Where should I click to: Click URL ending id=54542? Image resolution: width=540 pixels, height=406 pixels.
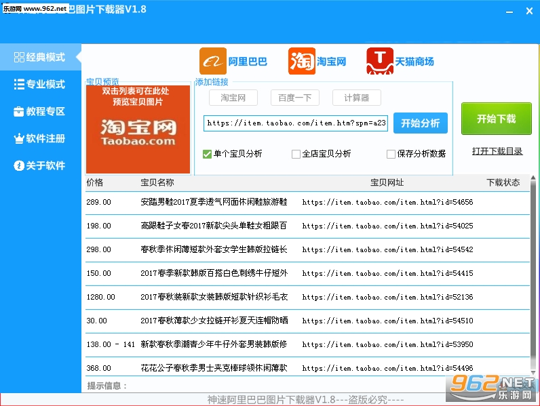coord(388,250)
